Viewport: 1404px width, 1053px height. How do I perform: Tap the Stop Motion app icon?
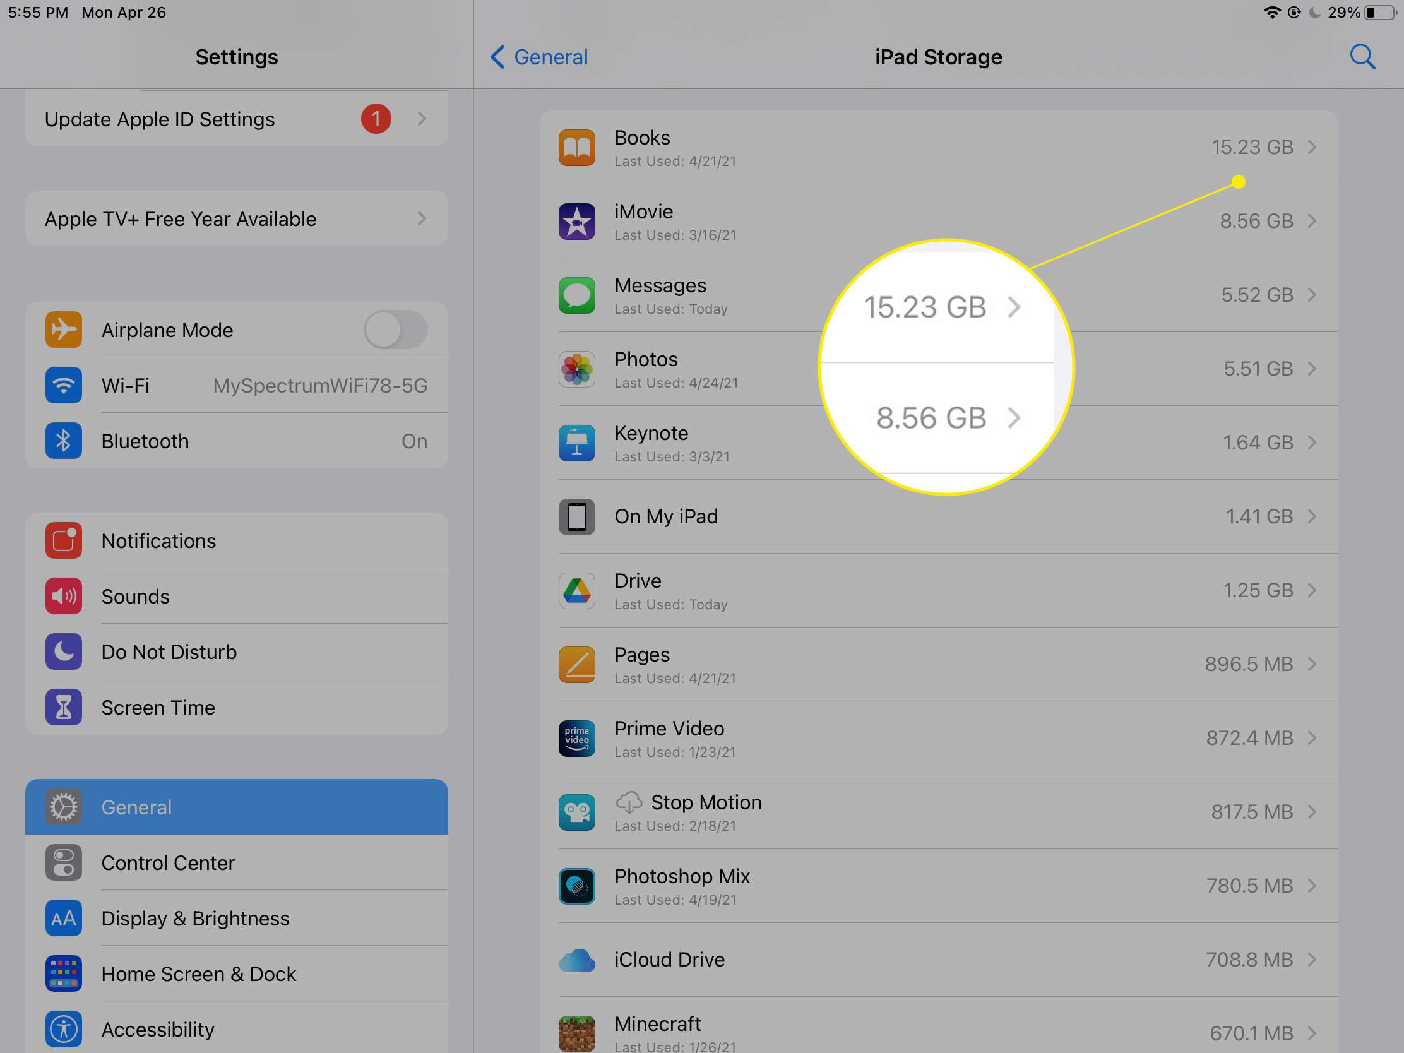576,812
